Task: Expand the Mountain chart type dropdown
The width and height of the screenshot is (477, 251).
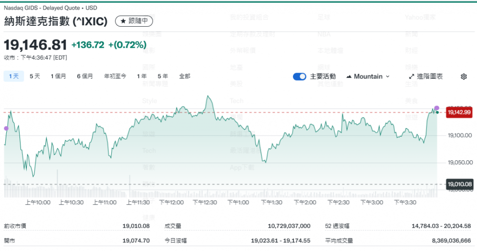Action: click(368, 76)
